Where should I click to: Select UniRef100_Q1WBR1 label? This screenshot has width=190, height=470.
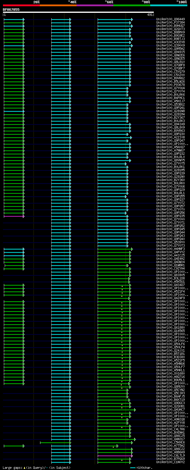170,265
